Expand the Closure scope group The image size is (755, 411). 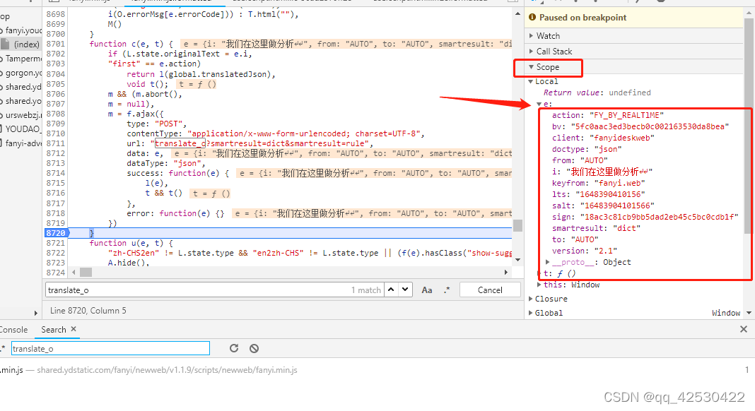click(531, 299)
